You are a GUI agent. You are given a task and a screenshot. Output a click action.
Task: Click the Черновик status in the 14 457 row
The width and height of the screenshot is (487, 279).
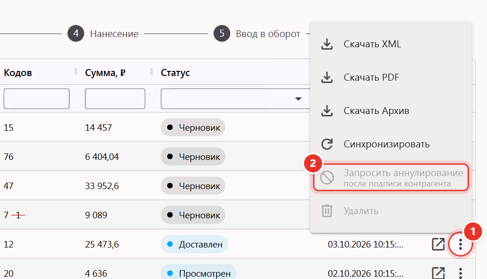(193, 127)
